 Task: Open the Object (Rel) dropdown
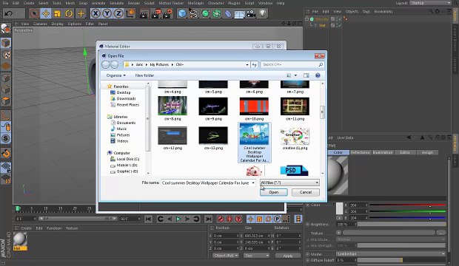point(225,256)
